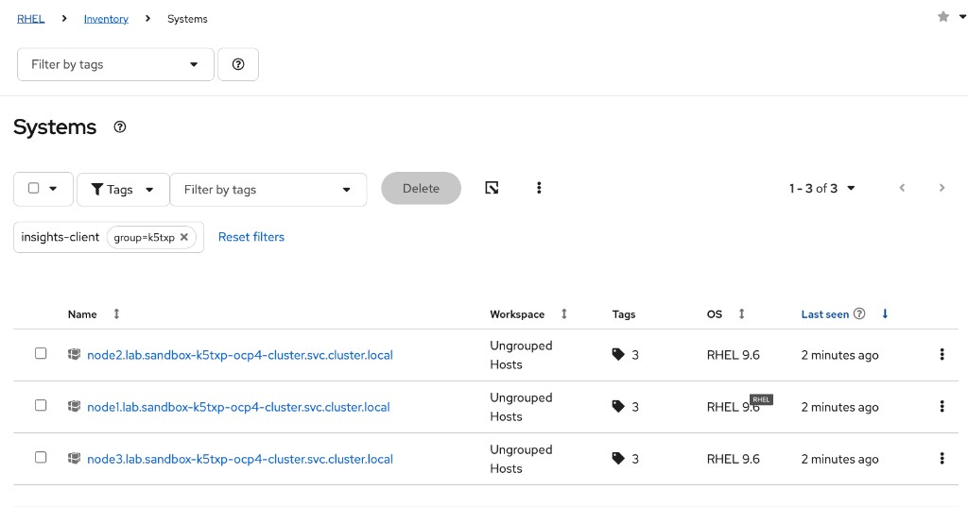Screen dimensions: 968x507
Task: Open the Tags filter type dropdown
Action: [x=123, y=190]
